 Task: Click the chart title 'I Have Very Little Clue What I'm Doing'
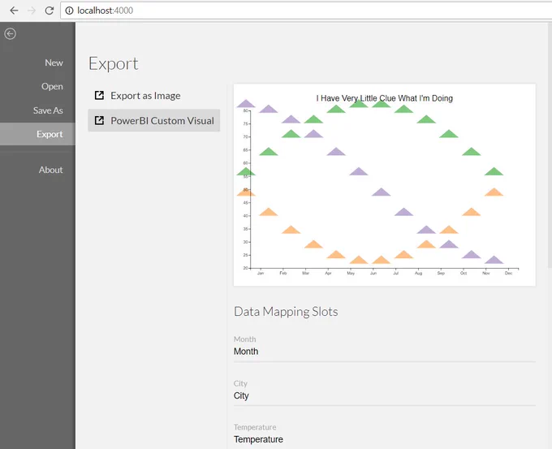385,98
